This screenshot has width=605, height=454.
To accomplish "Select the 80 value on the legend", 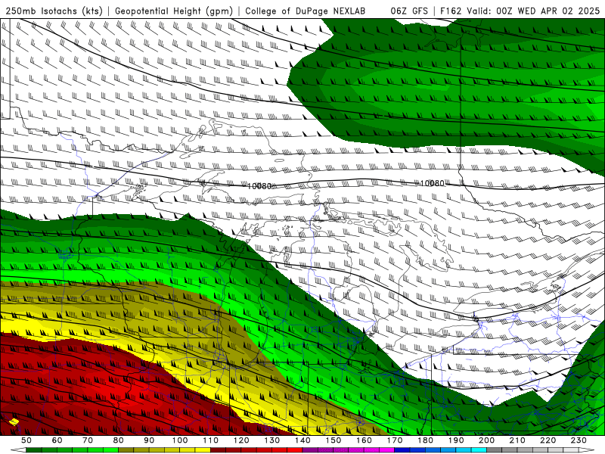I will click(119, 440).
